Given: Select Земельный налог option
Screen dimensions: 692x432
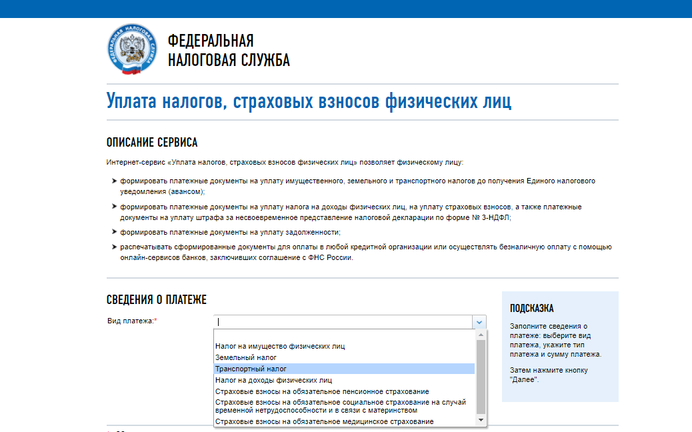Looking at the screenshot, I should pyautogui.click(x=344, y=357).
